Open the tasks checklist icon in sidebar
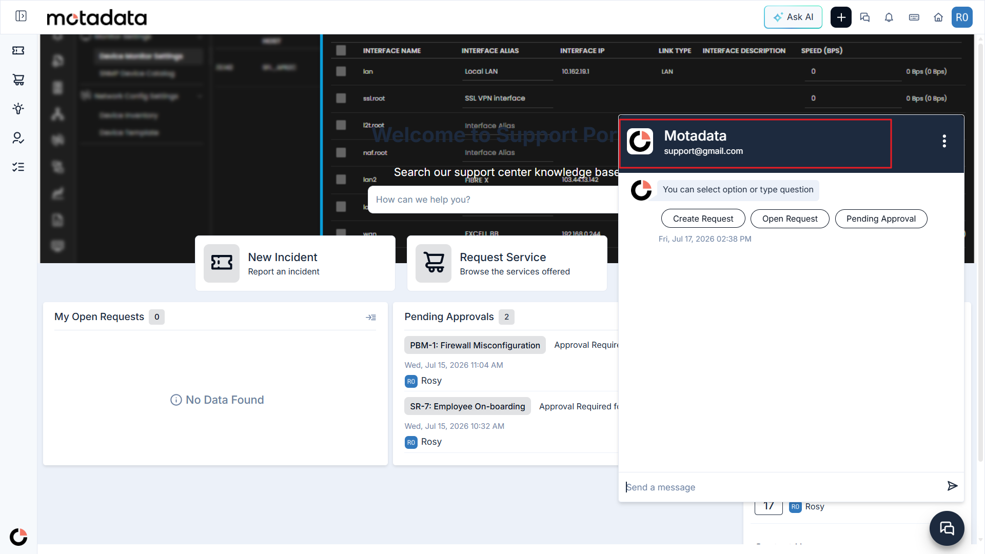The image size is (985, 554). [18, 167]
